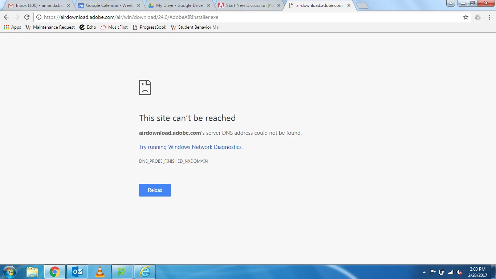This screenshot has width=496, height=279.
Task: Close the My Drive tab
Action: point(209,5)
